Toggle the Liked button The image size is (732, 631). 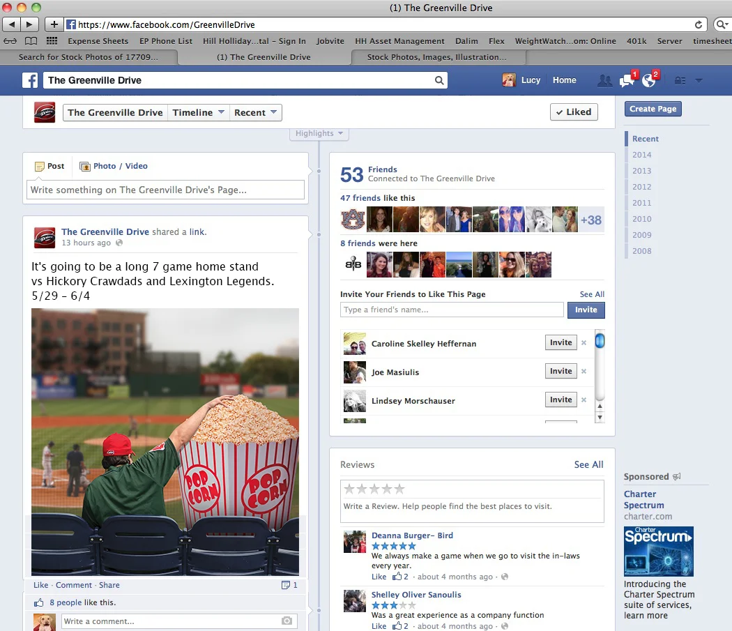pos(574,112)
